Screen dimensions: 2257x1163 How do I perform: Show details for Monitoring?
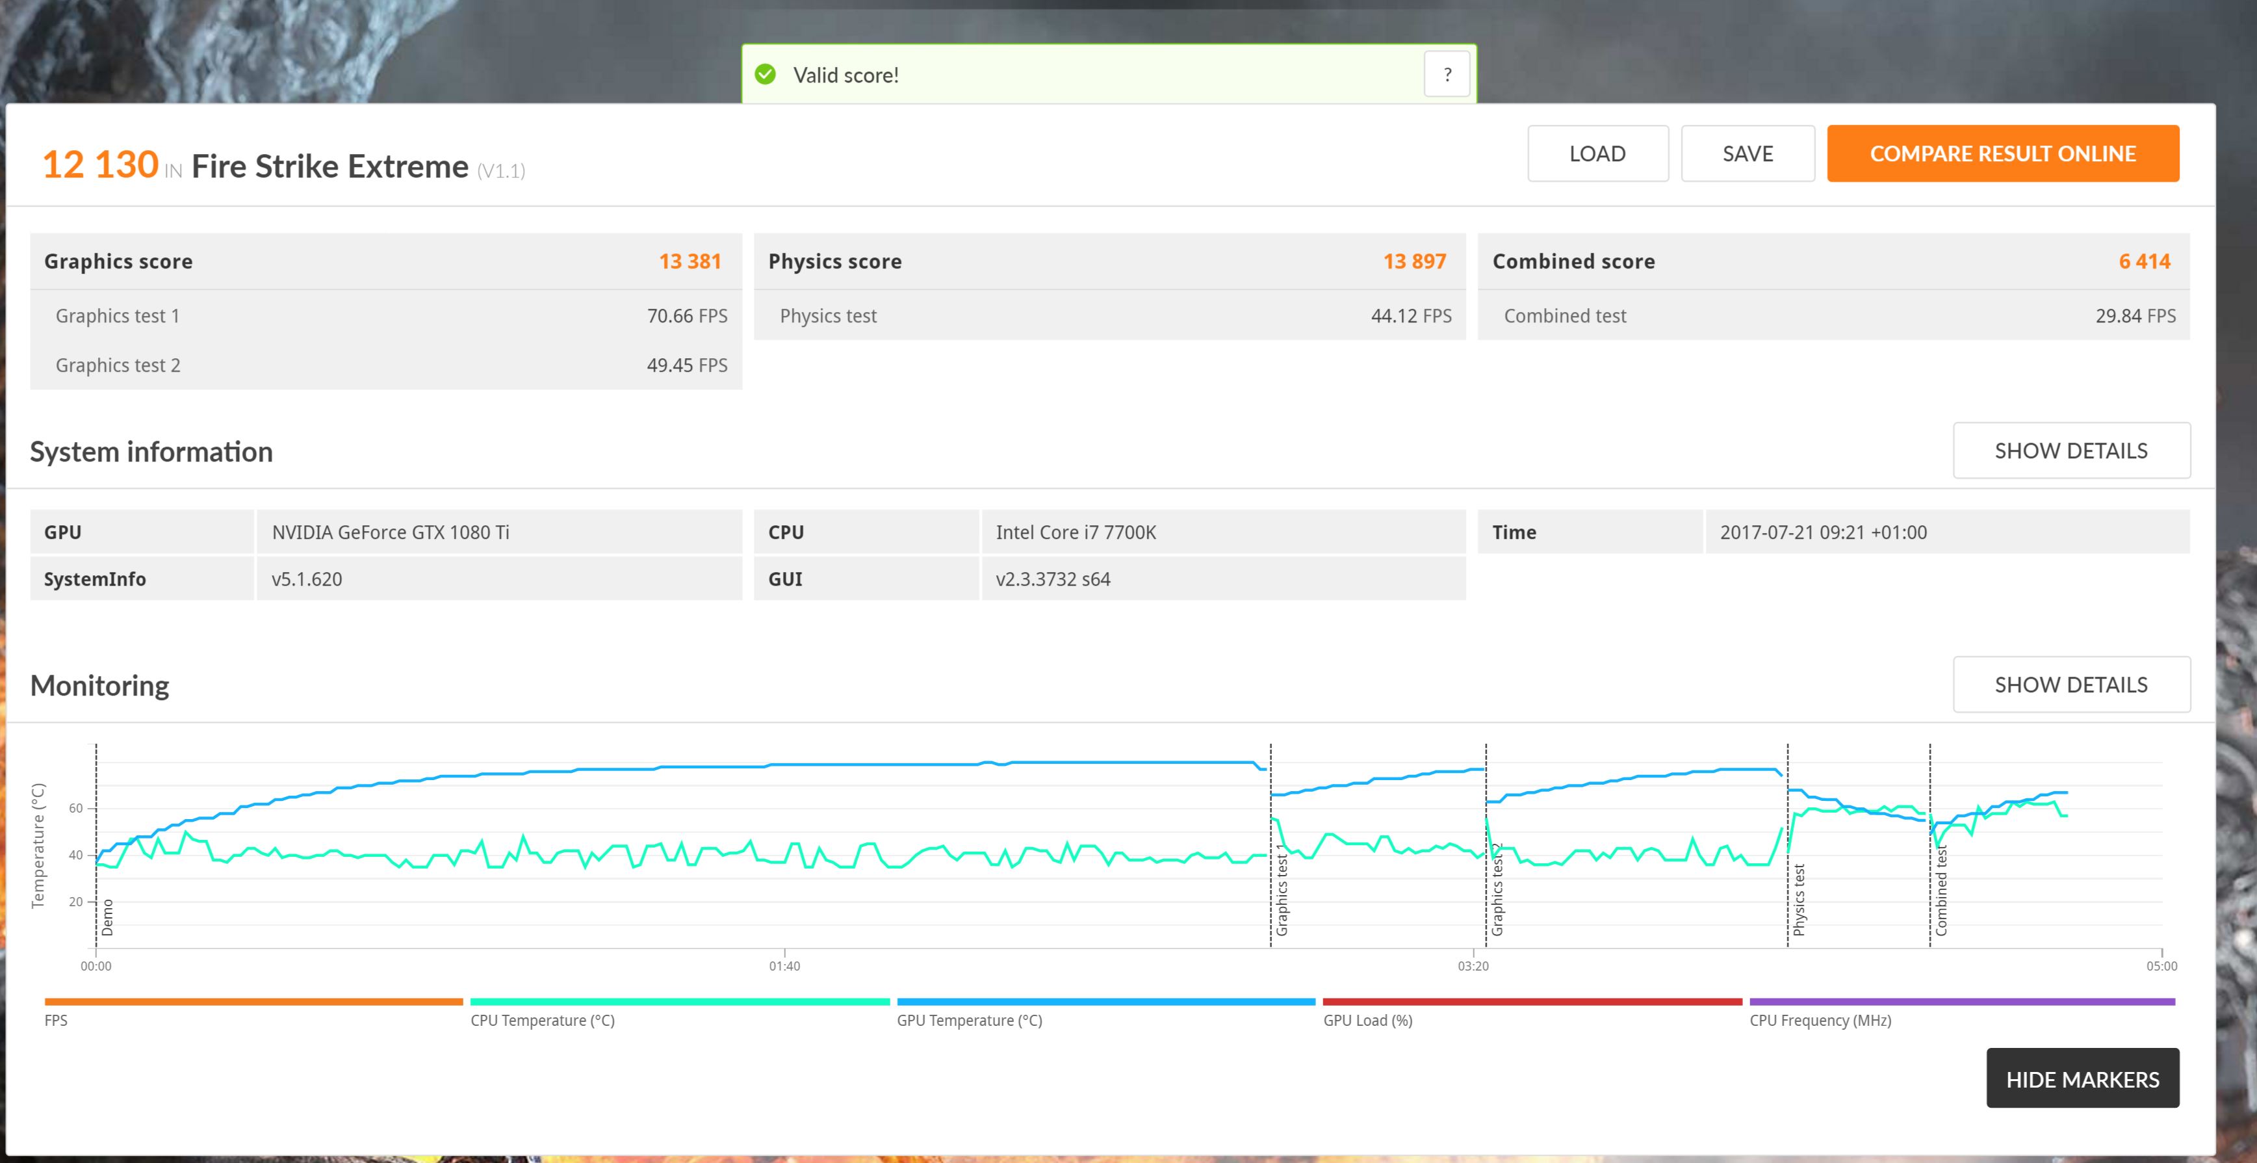click(x=2071, y=685)
